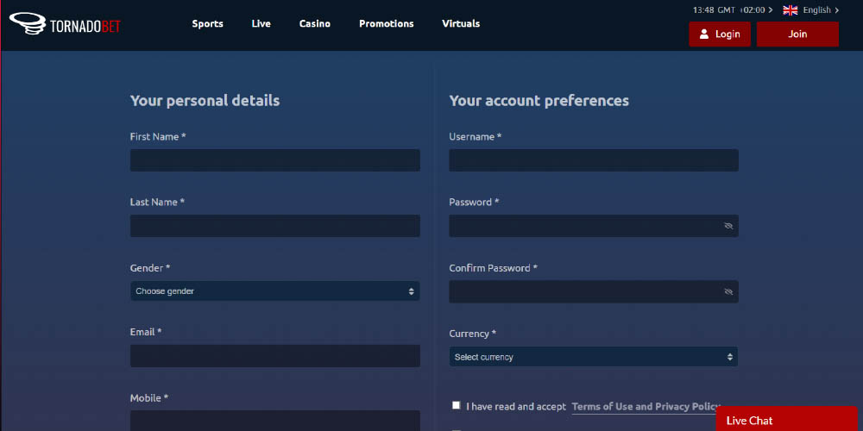Toggle Confirm Password visibility eye icon
This screenshot has width=863, height=431.
click(728, 291)
